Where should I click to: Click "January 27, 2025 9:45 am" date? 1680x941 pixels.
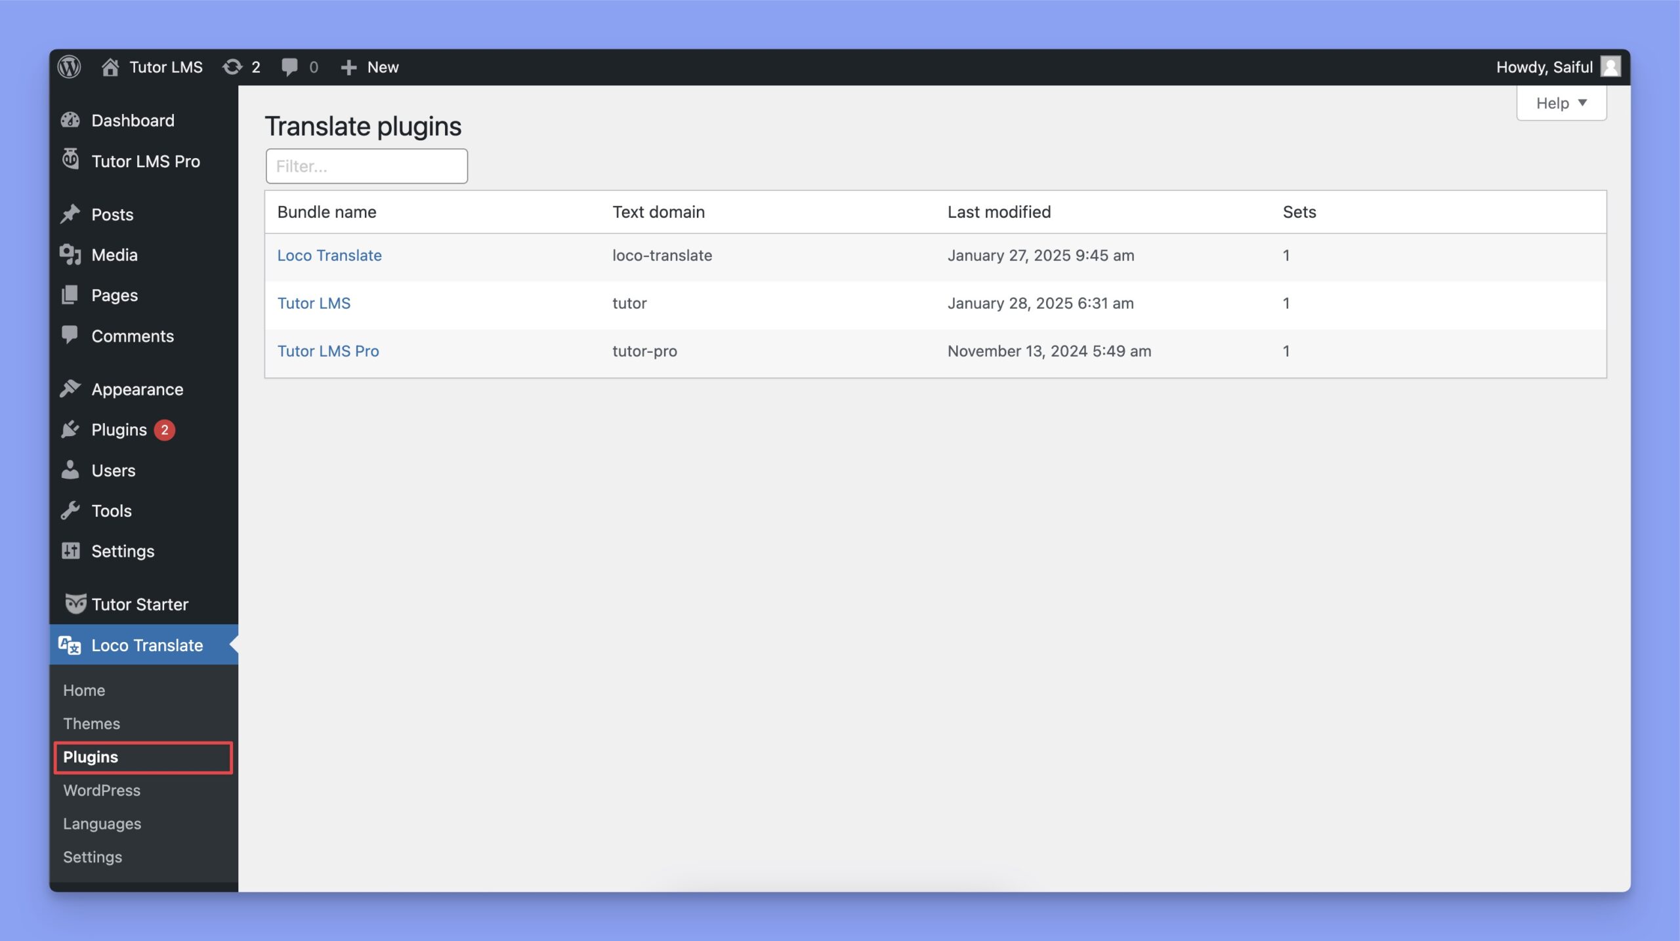tap(1041, 255)
